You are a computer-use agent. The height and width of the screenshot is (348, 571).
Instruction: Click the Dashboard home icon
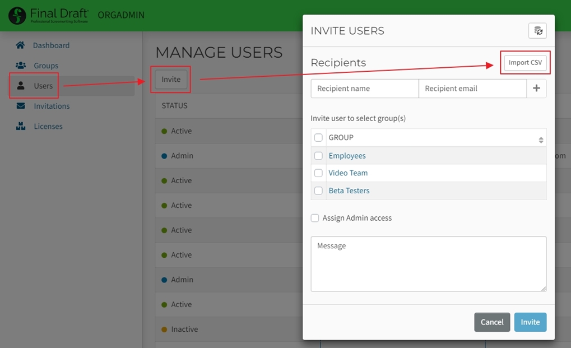coord(20,45)
